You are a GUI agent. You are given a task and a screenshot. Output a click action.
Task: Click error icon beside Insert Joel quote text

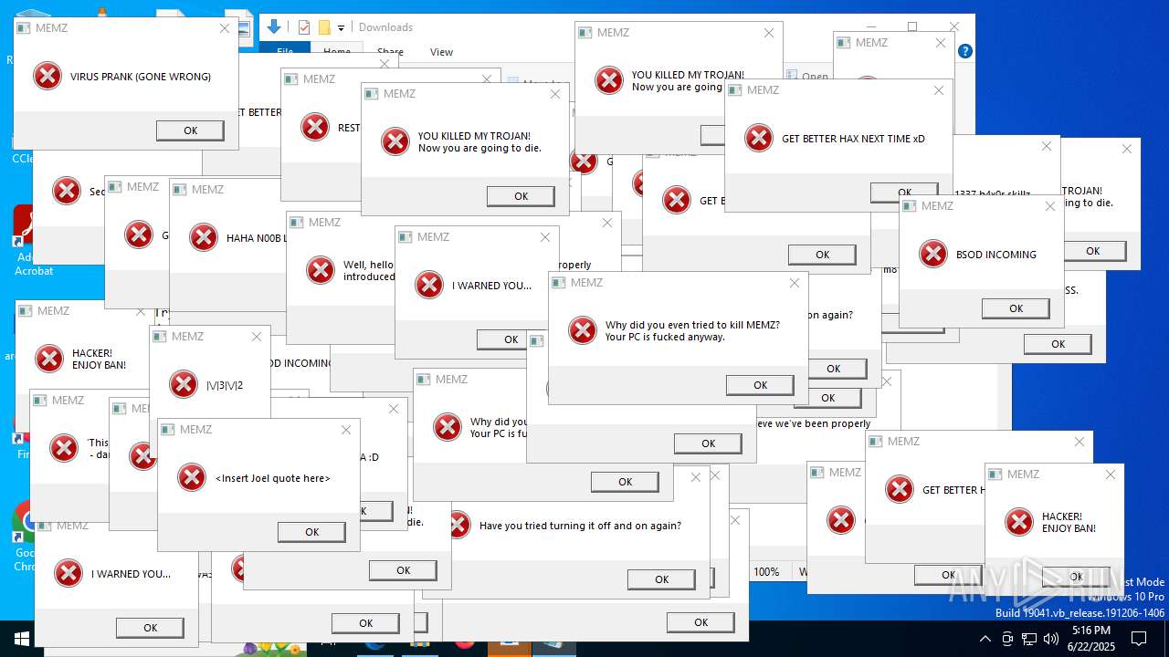192,477
